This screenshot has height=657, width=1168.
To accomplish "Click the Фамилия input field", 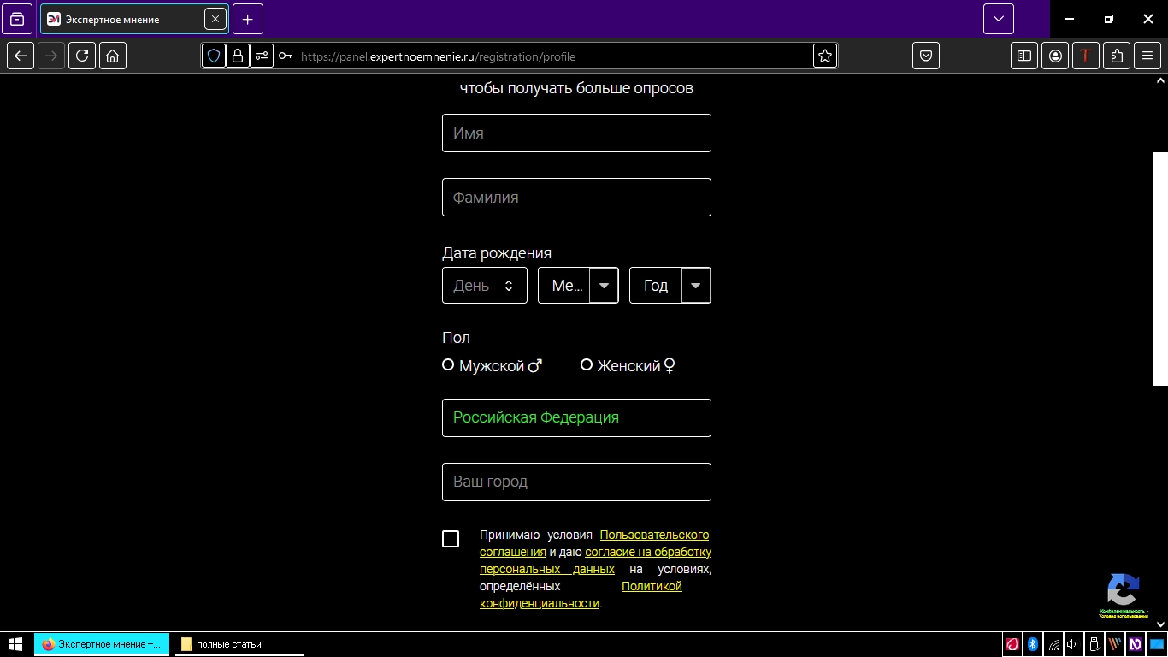I will click(576, 198).
